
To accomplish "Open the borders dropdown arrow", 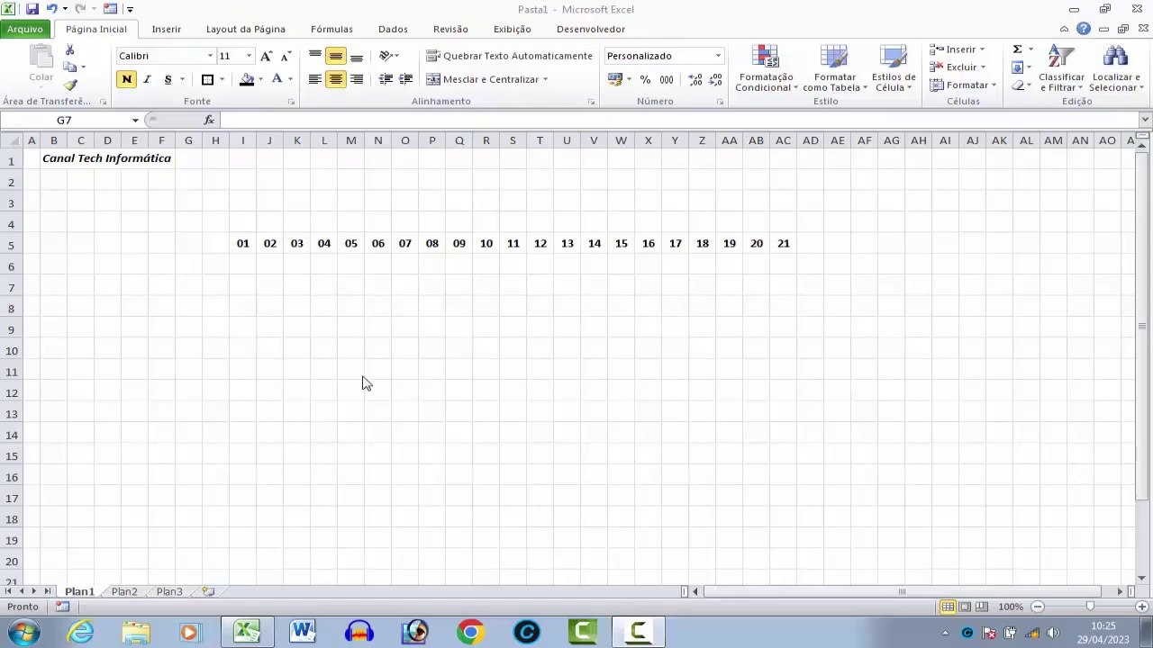I will coord(221,79).
